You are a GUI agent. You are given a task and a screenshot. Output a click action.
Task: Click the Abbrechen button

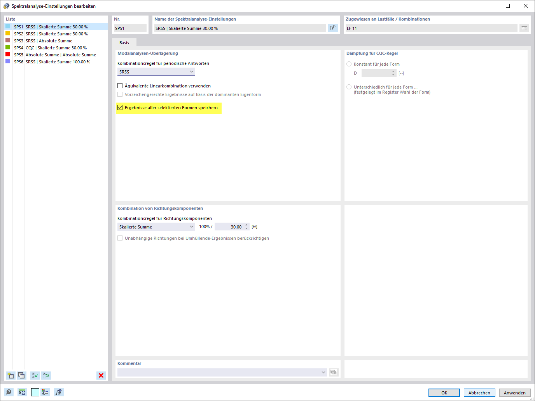click(x=479, y=393)
